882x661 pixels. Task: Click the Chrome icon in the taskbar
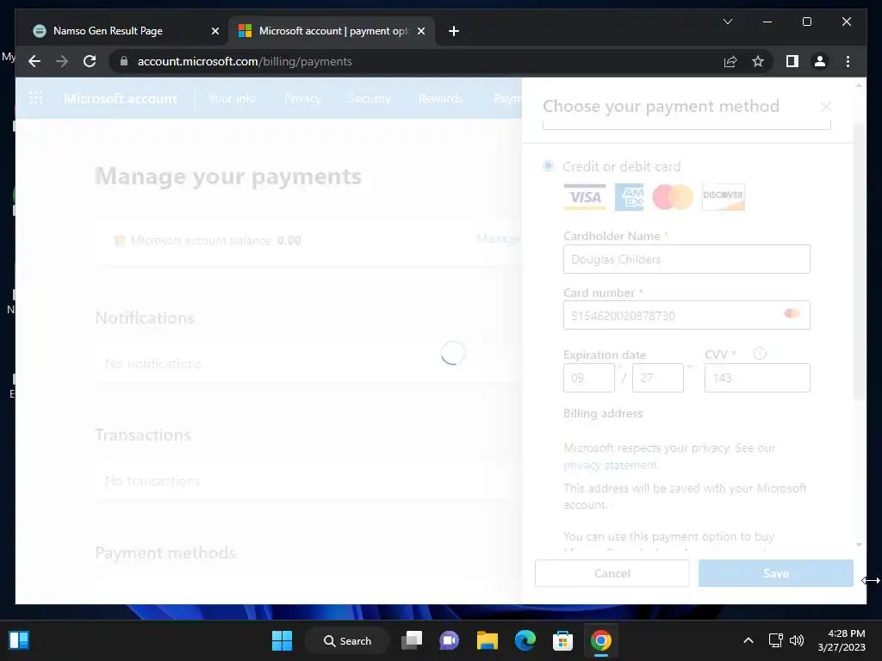point(600,640)
